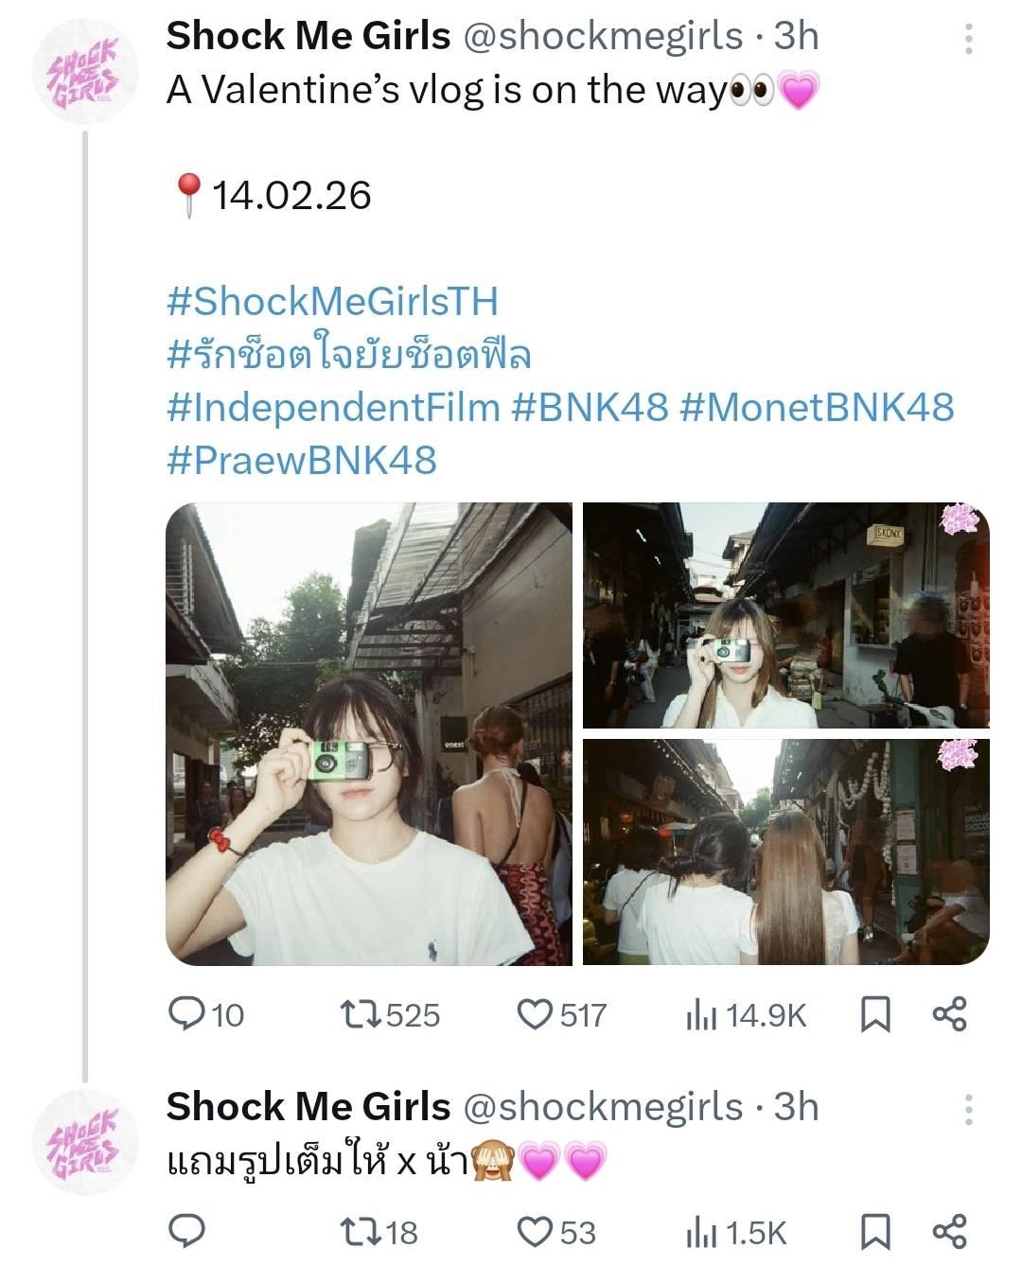1022x1265 pixels.
Task: Open the #IndependentFilm hashtag
Action: pyautogui.click(x=333, y=407)
